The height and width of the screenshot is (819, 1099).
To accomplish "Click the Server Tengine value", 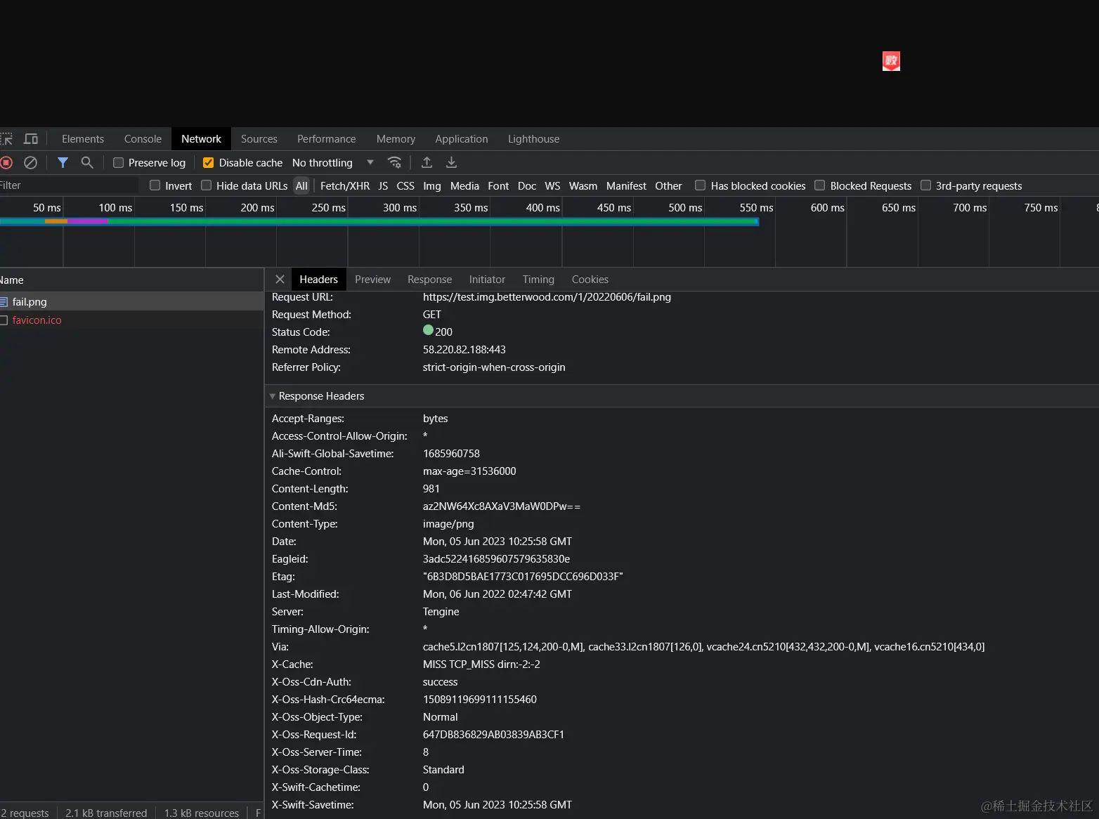I will (441, 612).
